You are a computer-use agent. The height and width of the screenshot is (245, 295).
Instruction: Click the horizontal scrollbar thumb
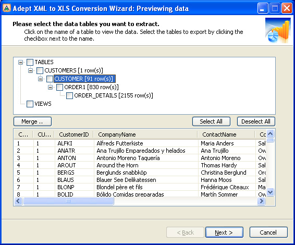pos(68,201)
